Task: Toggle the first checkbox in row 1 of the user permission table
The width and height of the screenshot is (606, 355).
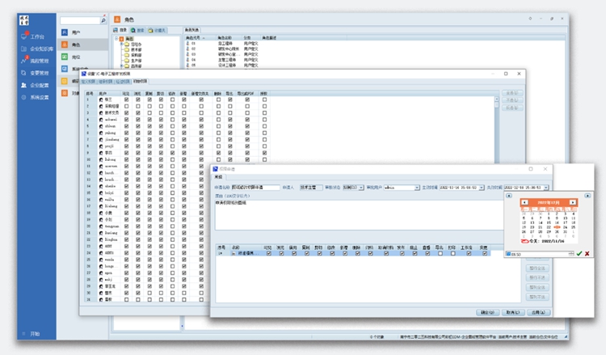Action: pyautogui.click(x=126, y=99)
